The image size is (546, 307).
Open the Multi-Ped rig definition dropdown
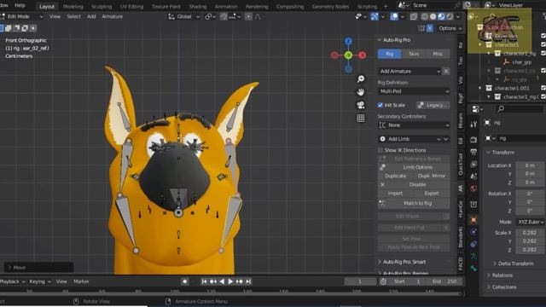click(414, 91)
